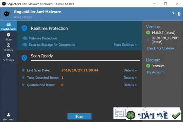Open the History section in sidebar
This screenshot has width=183, height=122.
pyautogui.click(x=8, y=47)
